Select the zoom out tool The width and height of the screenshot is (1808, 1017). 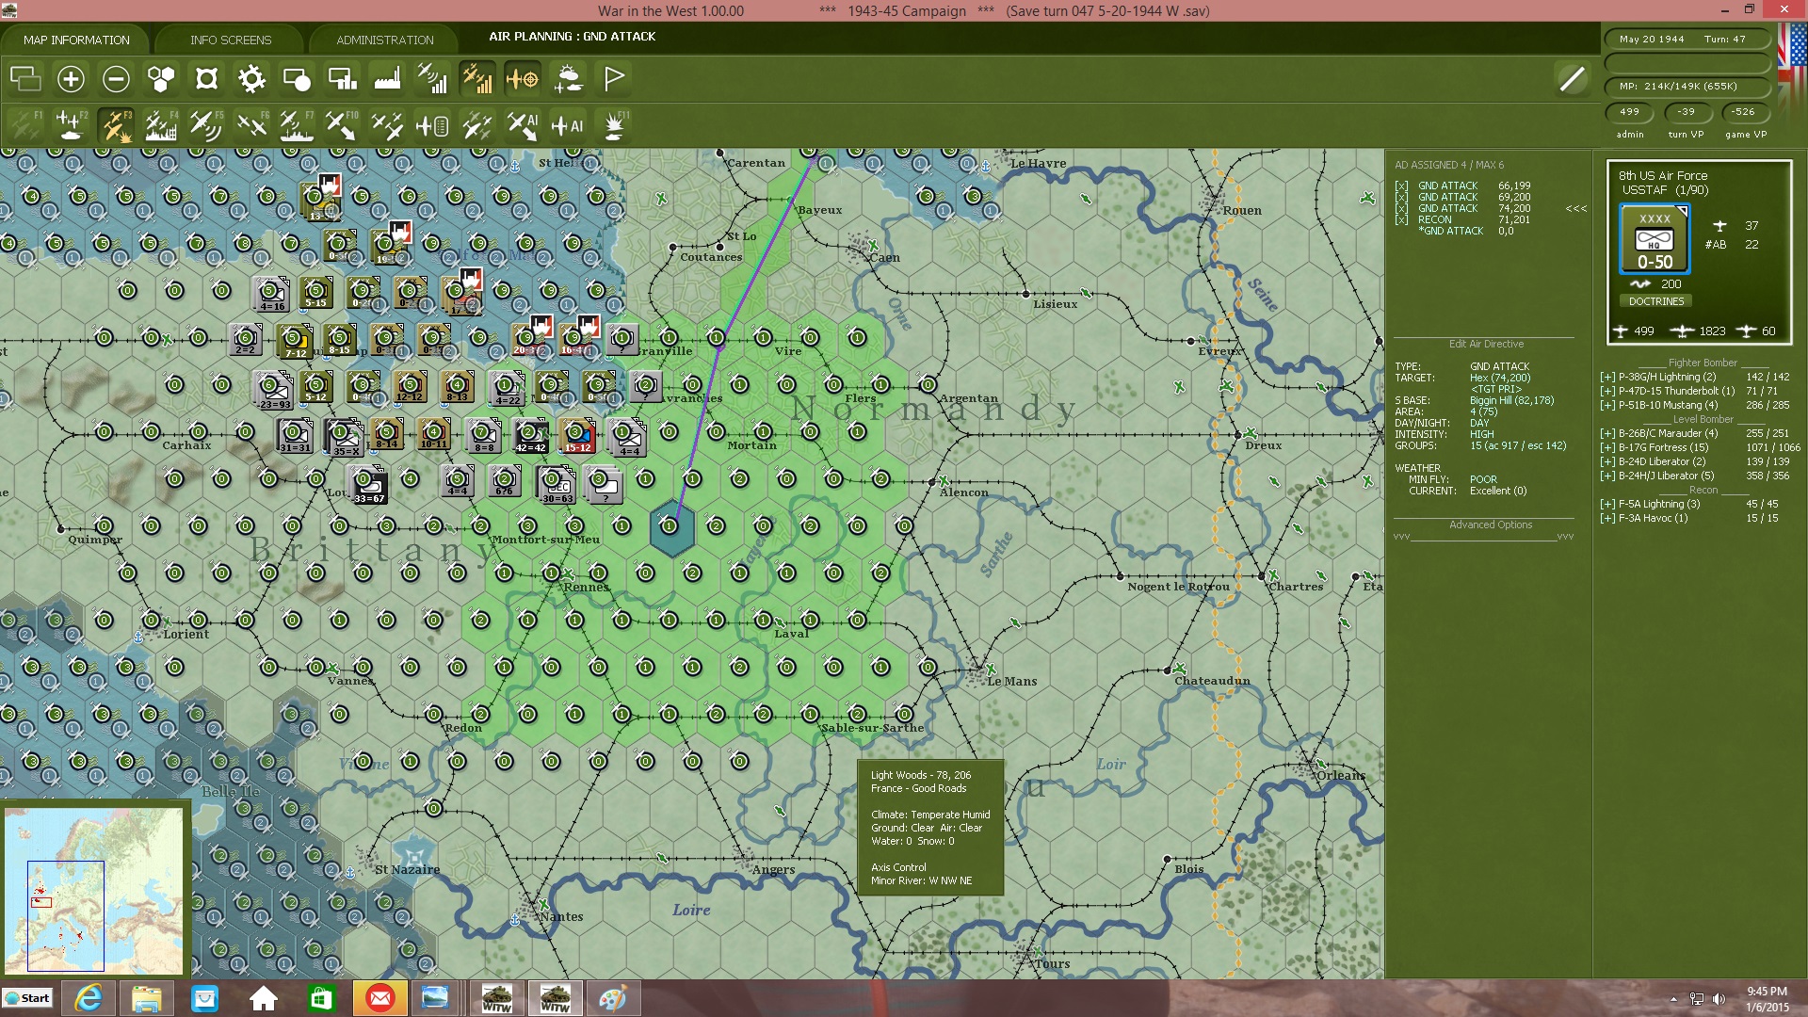[x=116, y=79]
